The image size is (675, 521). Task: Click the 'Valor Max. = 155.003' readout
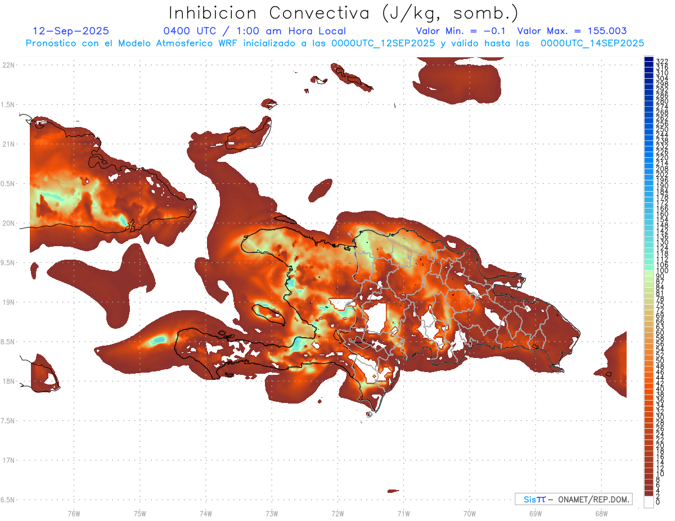point(571,31)
